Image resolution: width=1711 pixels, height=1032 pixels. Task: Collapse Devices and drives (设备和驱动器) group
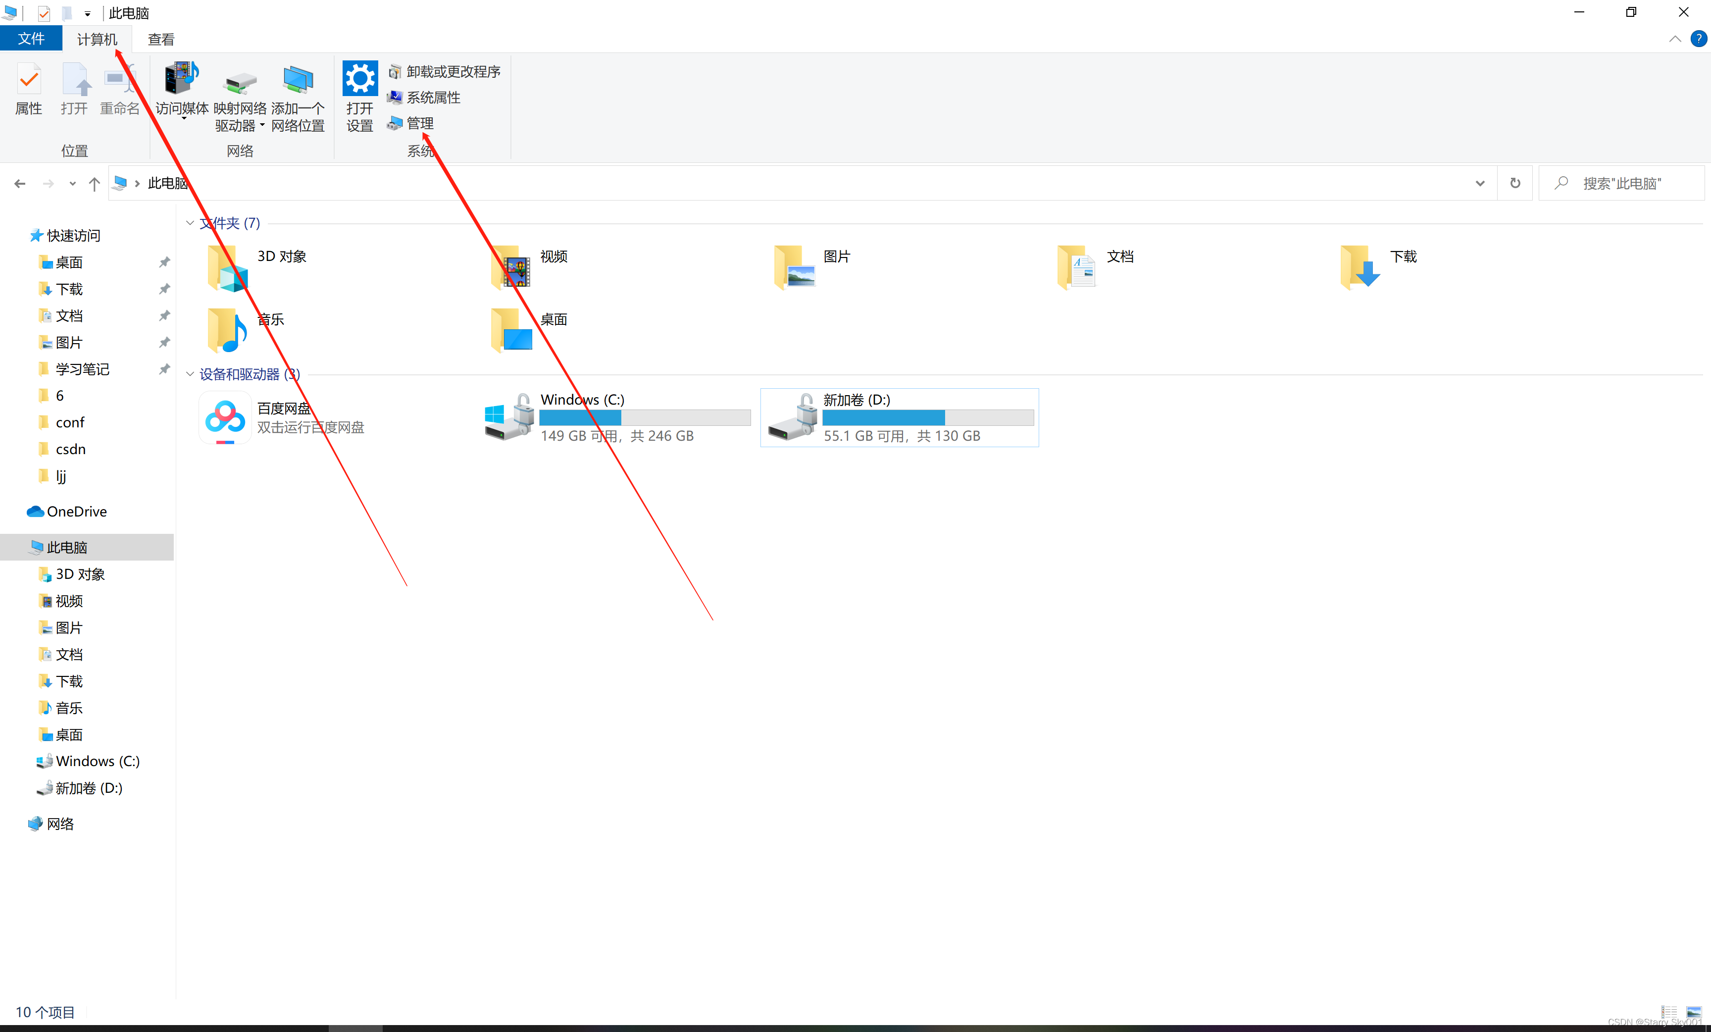[x=190, y=374]
